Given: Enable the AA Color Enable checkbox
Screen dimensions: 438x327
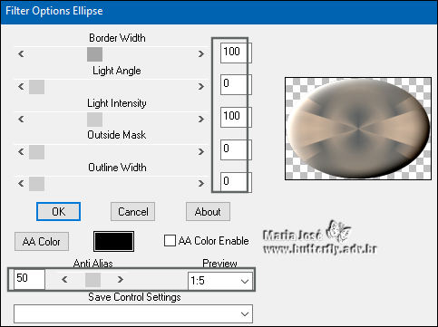Looking at the screenshot, I should [170, 241].
